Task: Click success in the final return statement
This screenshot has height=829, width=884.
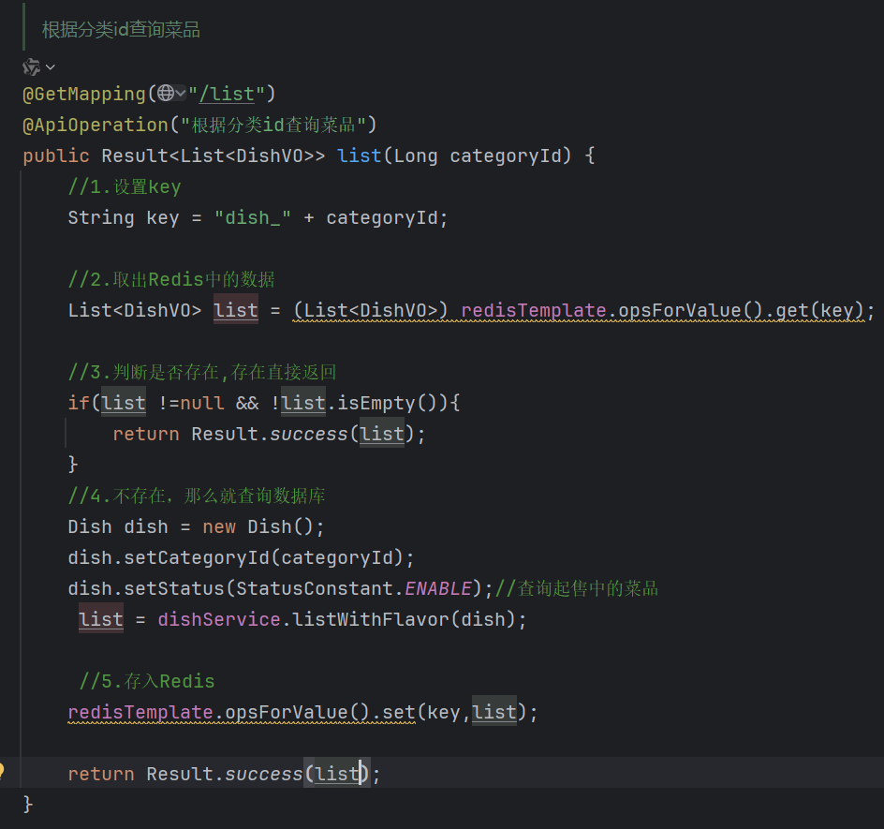Action: tap(263, 775)
